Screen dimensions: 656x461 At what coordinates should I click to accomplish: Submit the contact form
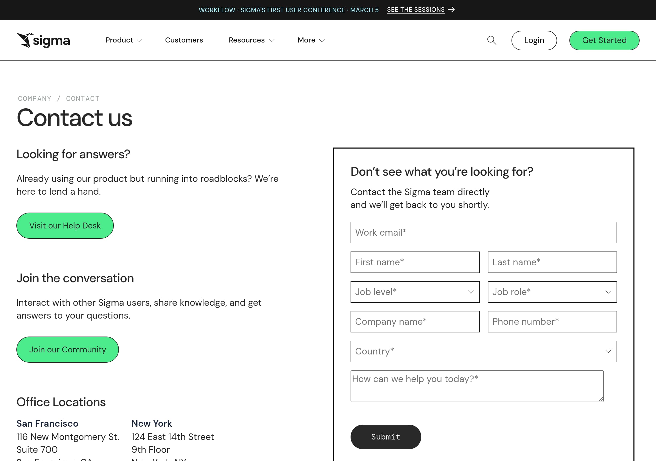(385, 437)
